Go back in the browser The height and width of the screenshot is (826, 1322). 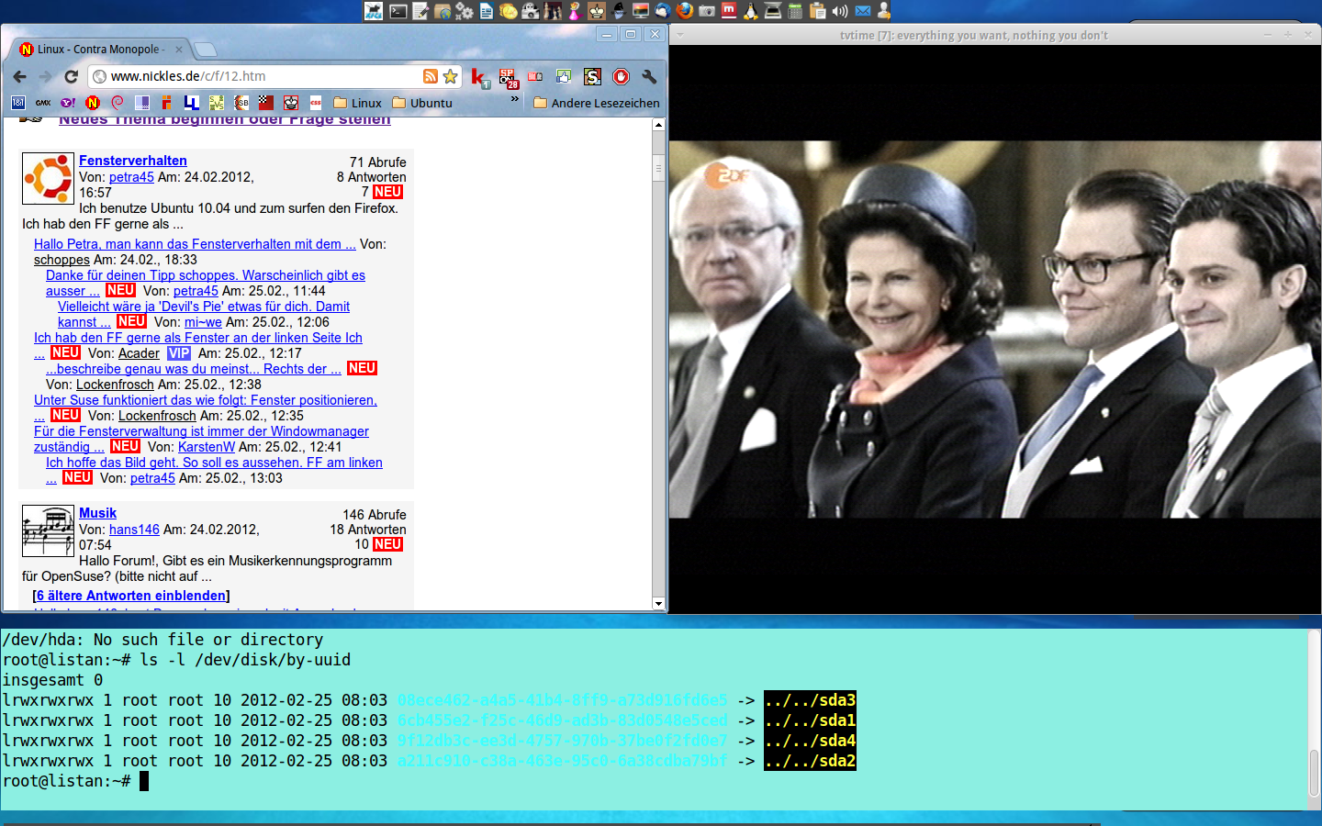pyautogui.click(x=20, y=76)
